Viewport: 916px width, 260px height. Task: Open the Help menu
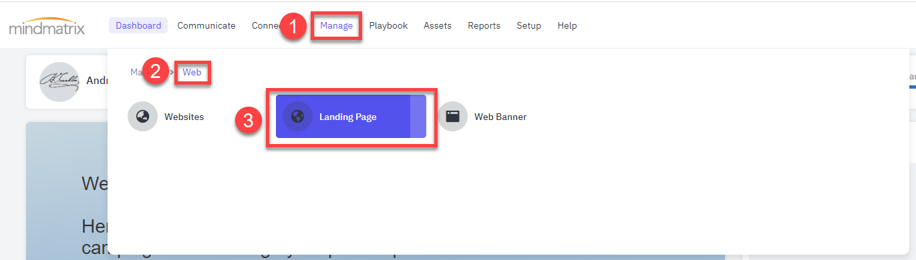(567, 26)
